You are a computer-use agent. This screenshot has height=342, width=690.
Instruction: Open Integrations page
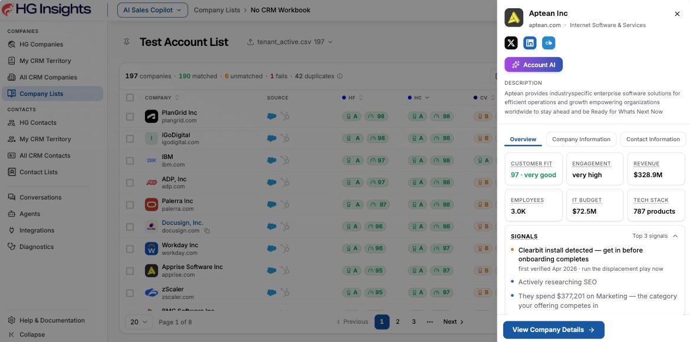(52, 230)
